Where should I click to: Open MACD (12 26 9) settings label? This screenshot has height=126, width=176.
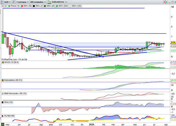(11, 62)
